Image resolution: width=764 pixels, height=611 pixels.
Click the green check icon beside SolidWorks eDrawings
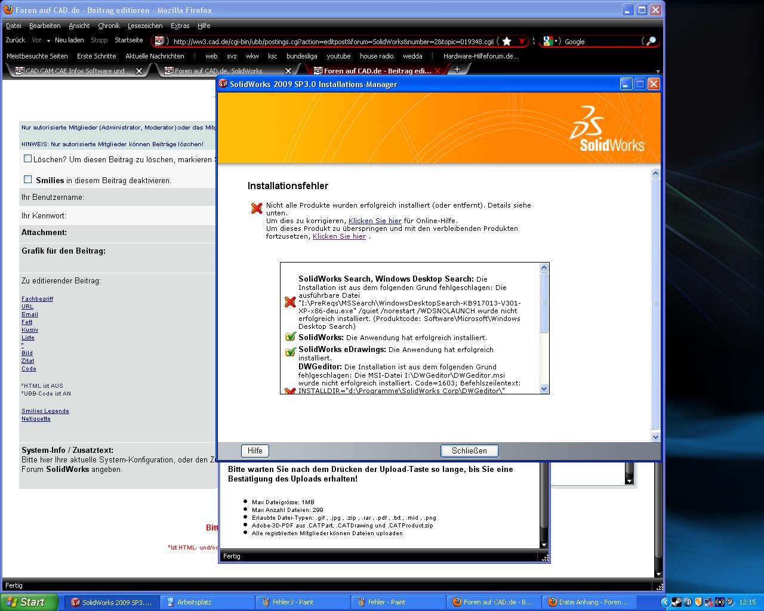(x=290, y=352)
